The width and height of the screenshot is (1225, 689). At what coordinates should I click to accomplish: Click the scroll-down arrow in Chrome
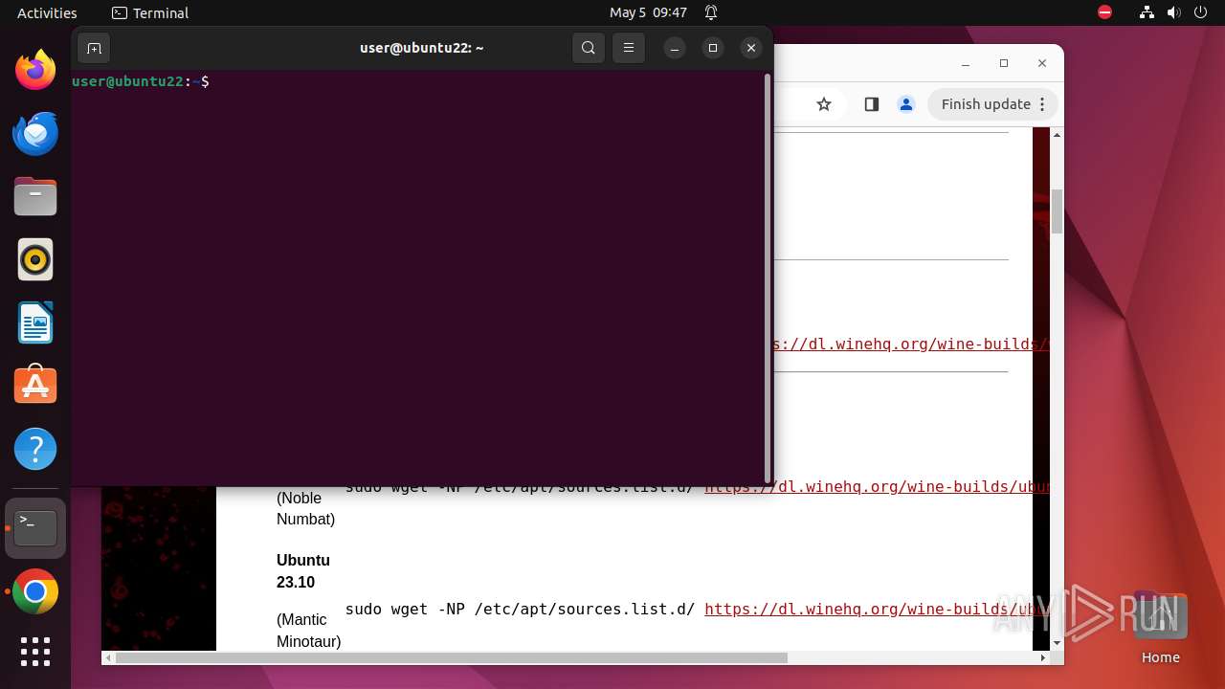tap(1057, 642)
